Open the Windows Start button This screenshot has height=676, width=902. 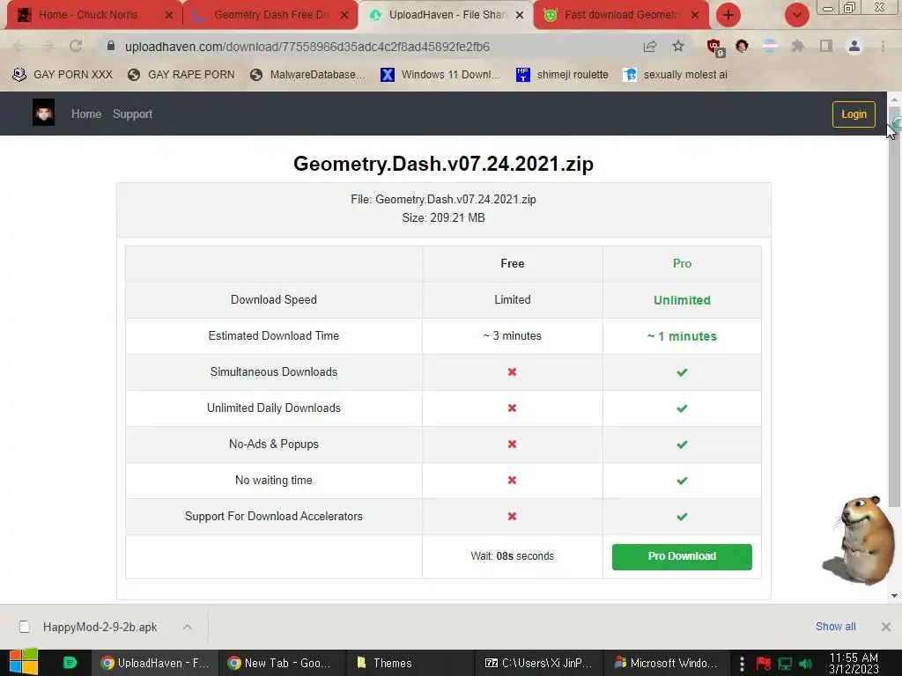(x=24, y=662)
